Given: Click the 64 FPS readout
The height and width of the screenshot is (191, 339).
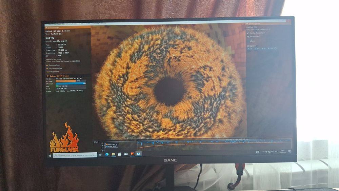Looking at the screenshot, I should [50, 38].
